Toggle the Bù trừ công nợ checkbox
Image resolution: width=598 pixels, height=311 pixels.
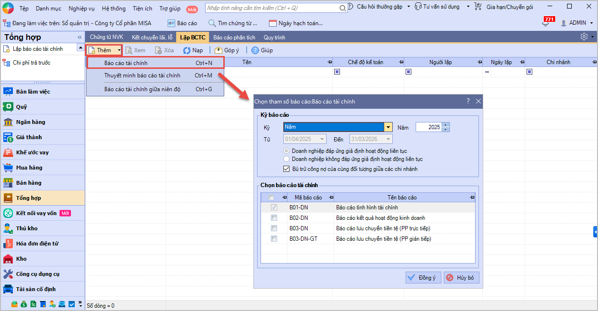click(286, 169)
